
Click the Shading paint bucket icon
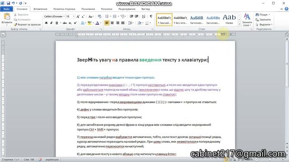[x=140, y=23]
